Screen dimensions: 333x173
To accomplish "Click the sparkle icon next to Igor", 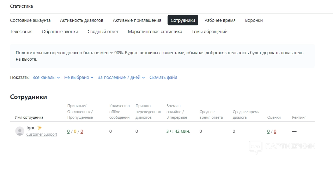I will coord(40,128).
